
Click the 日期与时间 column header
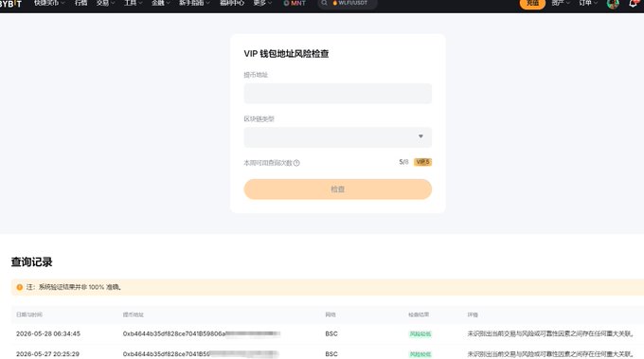29,314
